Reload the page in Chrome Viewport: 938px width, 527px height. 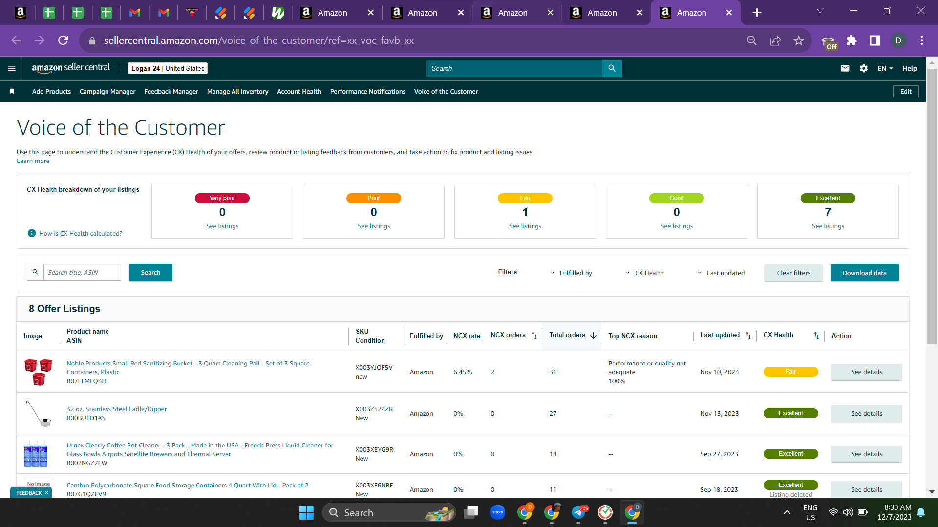(x=63, y=41)
